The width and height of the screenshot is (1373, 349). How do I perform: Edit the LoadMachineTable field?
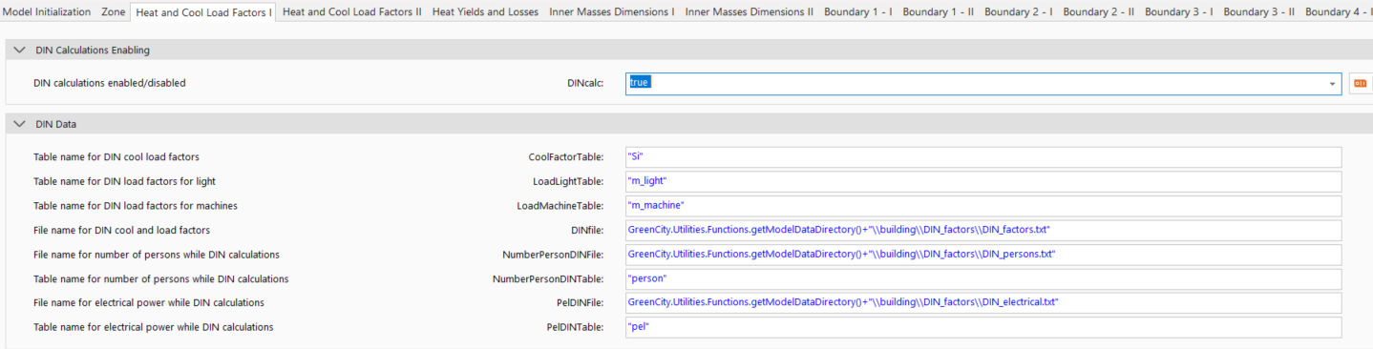click(x=983, y=205)
